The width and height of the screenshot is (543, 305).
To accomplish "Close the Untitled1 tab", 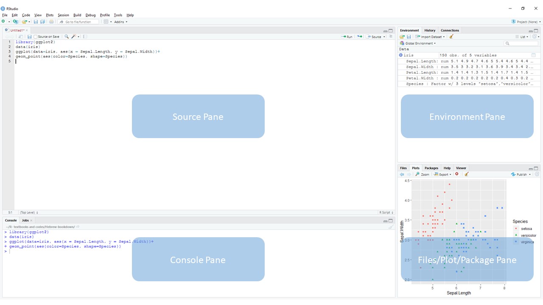I will pyautogui.click(x=27, y=30).
